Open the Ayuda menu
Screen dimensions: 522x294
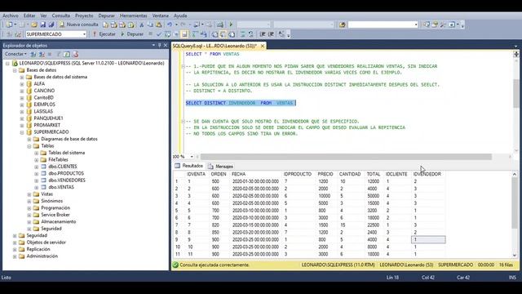click(180, 16)
